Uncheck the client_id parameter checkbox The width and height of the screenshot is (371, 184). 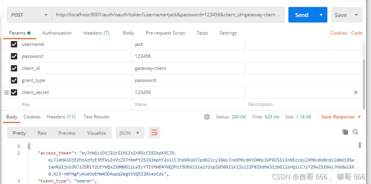[14, 68]
